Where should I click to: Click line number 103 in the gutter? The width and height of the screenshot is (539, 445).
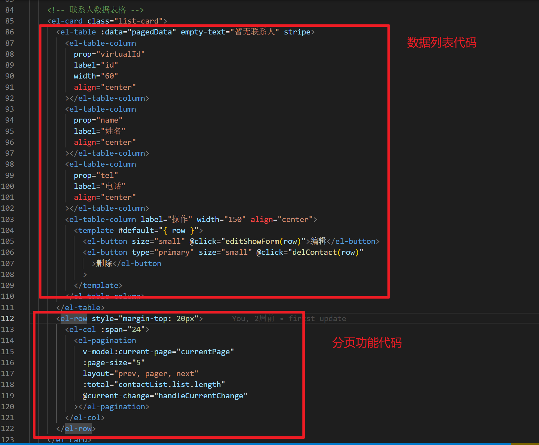(x=8, y=219)
